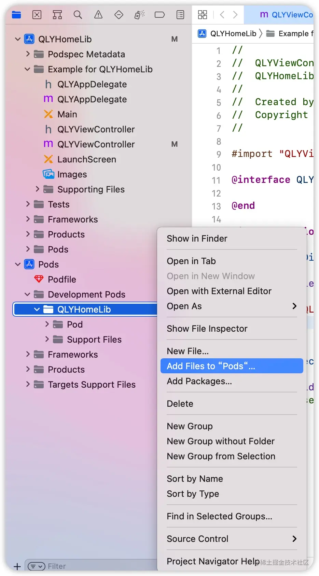Expand the Supporting Files folder
Image resolution: width=319 pixels, height=576 pixels.
(x=38, y=189)
